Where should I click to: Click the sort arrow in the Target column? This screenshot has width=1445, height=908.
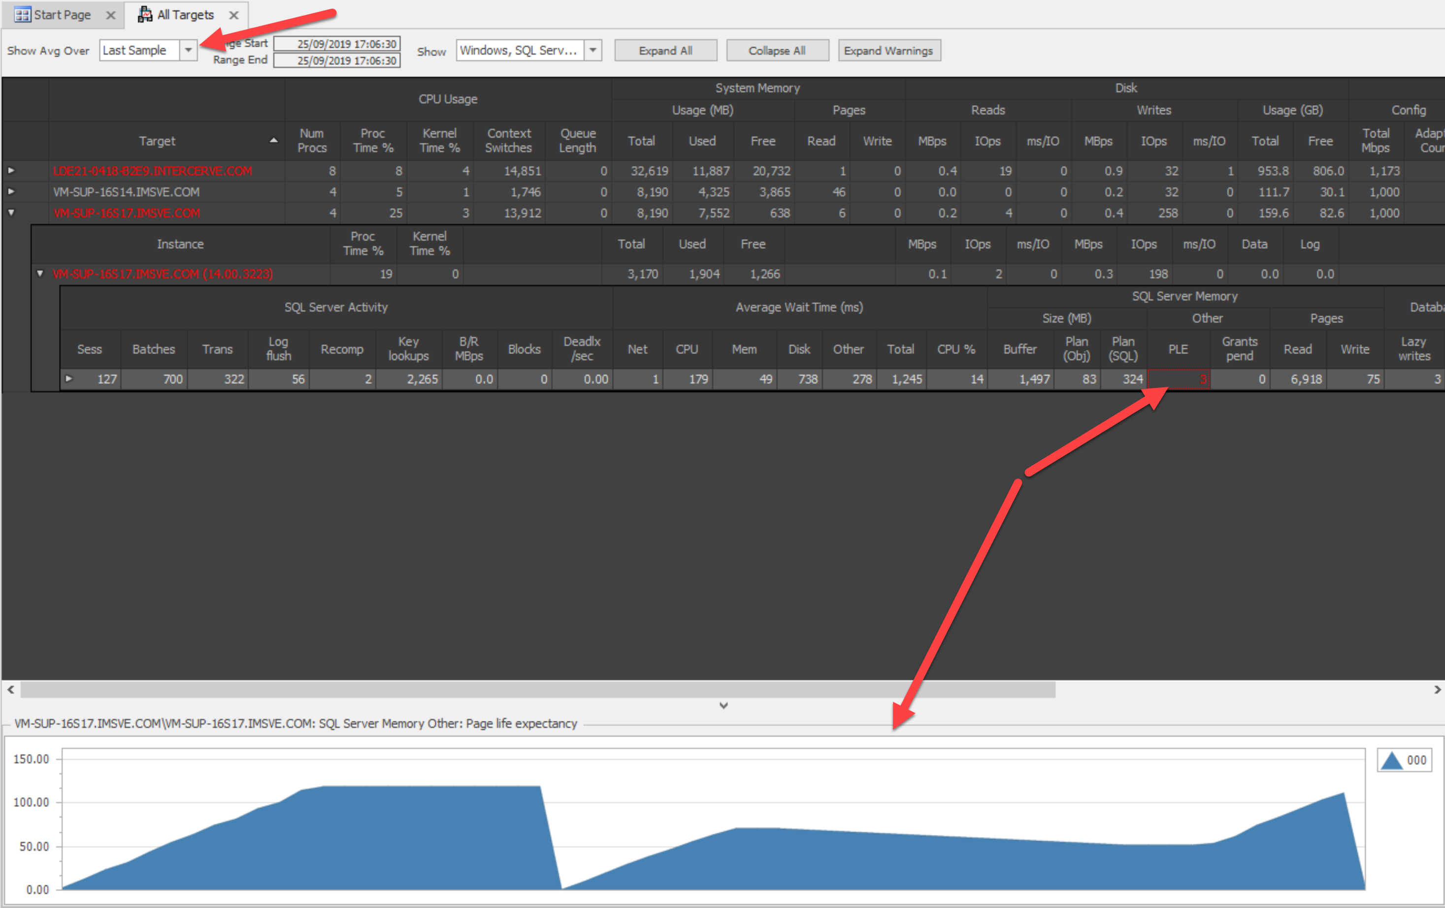point(274,140)
